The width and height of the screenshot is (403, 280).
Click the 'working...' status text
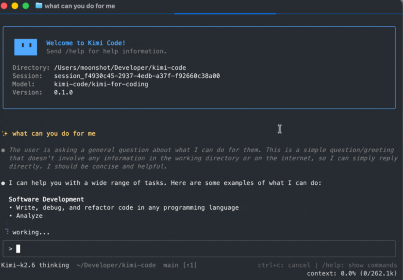[31, 232]
